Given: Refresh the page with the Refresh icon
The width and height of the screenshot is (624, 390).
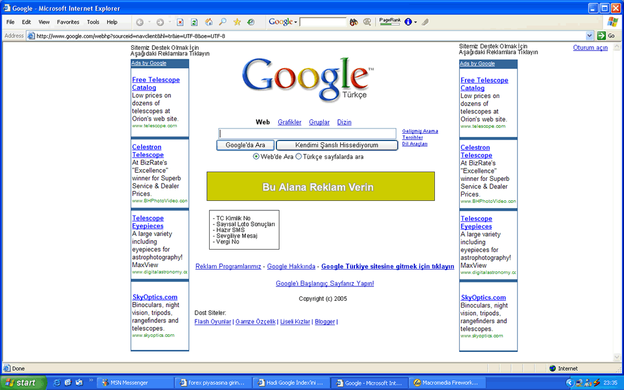Looking at the screenshot, I should tap(194, 22).
